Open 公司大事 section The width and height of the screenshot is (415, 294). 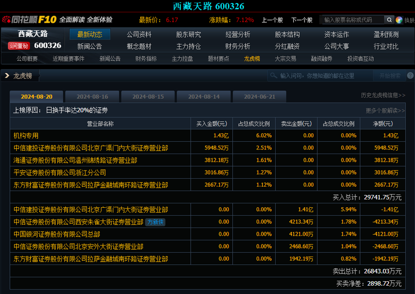tap(337, 47)
